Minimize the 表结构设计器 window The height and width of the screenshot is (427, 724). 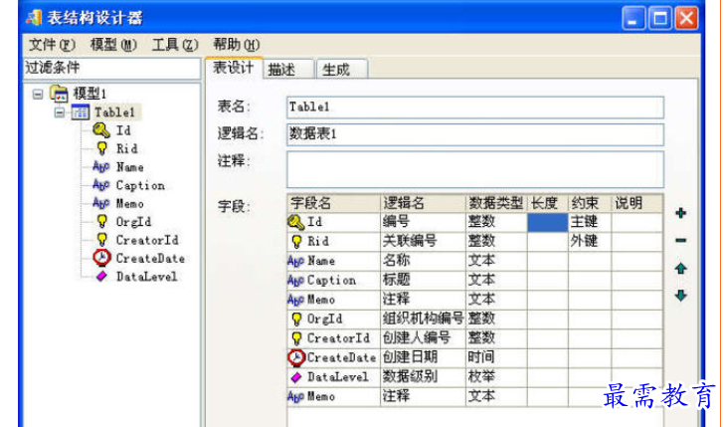click(x=633, y=19)
